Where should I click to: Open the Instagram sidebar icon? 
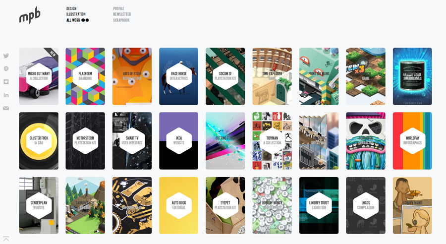pyautogui.click(x=6, y=82)
